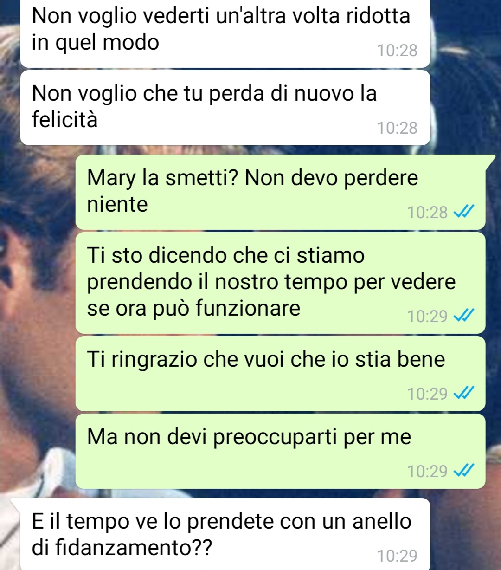This screenshot has height=570, width=501.
Task: Tap the 10:28 timestamp on "in quel modo" message
Action: [x=397, y=50]
